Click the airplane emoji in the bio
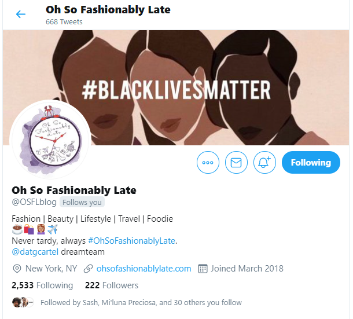The image size is (353, 319). click(x=53, y=229)
